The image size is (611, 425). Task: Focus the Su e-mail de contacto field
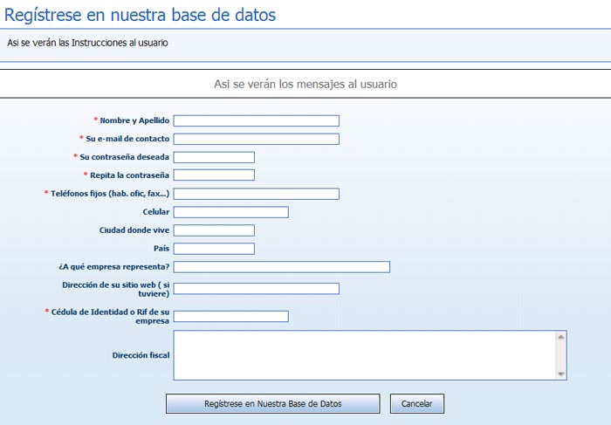256,139
